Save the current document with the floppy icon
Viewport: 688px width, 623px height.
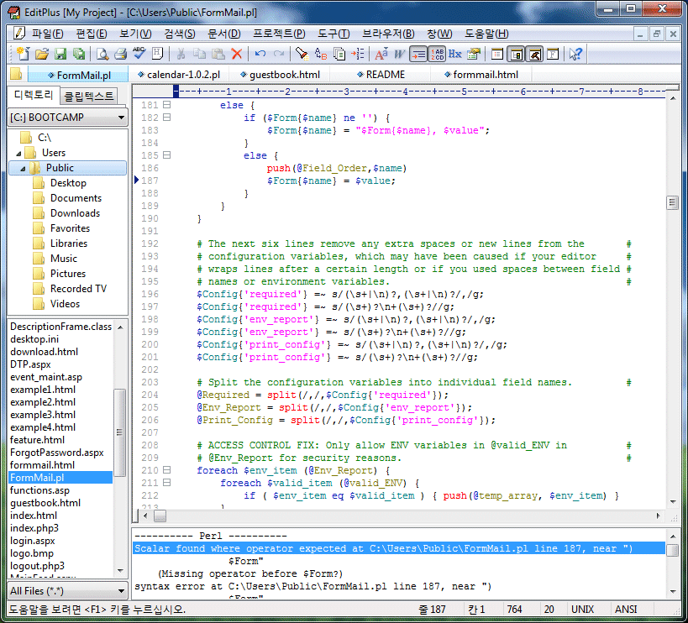click(60, 54)
